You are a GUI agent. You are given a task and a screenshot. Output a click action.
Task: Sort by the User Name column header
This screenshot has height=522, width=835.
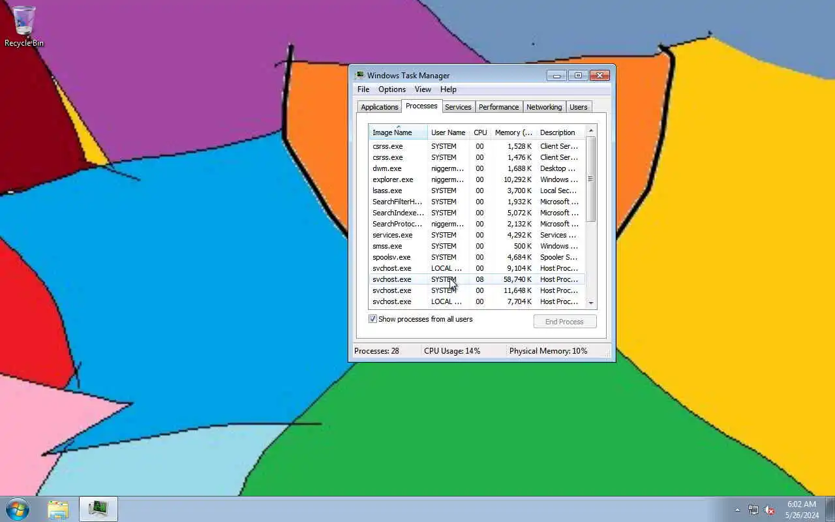click(x=448, y=132)
